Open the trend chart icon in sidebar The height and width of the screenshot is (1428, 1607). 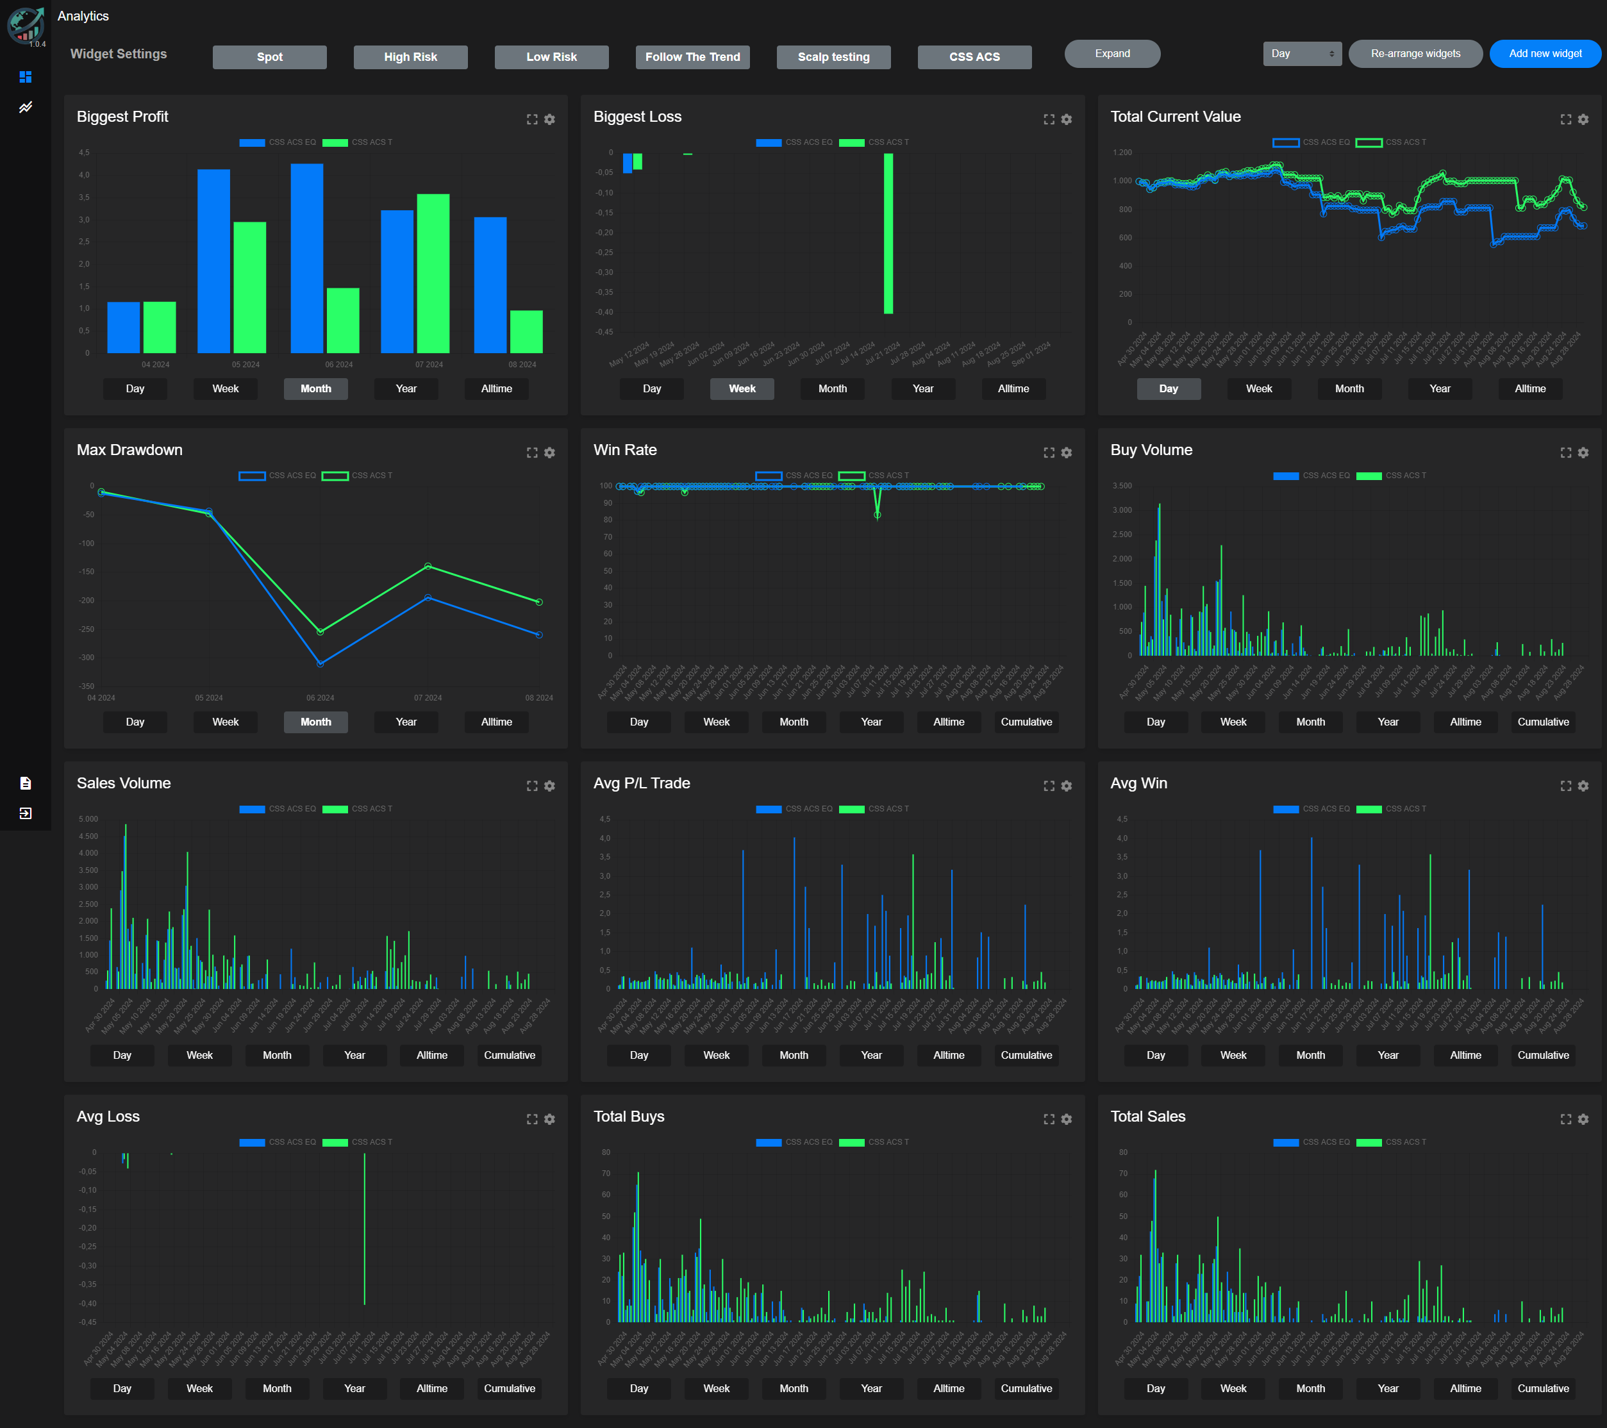(25, 107)
